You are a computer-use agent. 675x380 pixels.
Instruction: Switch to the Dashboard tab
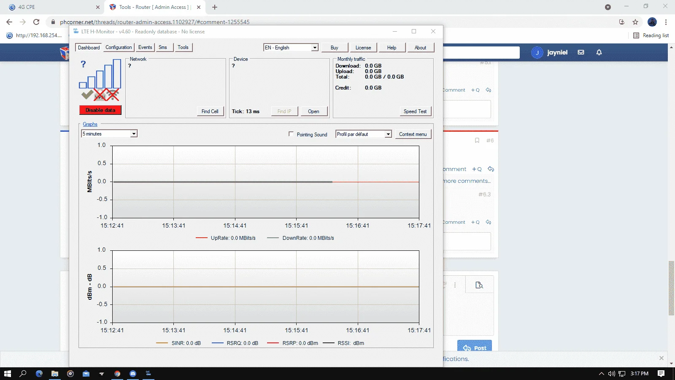[x=89, y=47]
